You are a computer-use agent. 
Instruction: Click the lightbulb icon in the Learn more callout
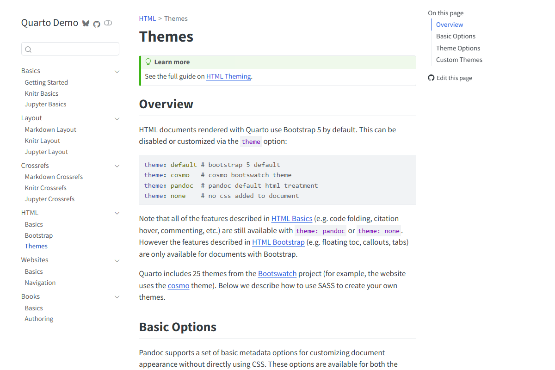pyautogui.click(x=148, y=61)
